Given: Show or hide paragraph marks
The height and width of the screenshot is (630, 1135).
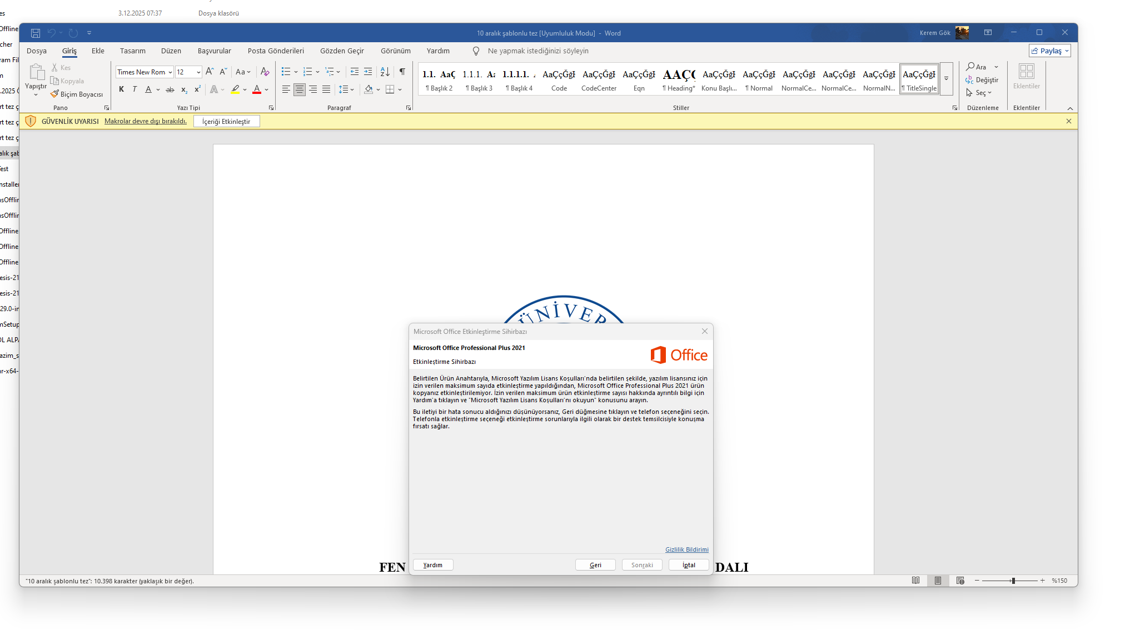Looking at the screenshot, I should (x=402, y=72).
